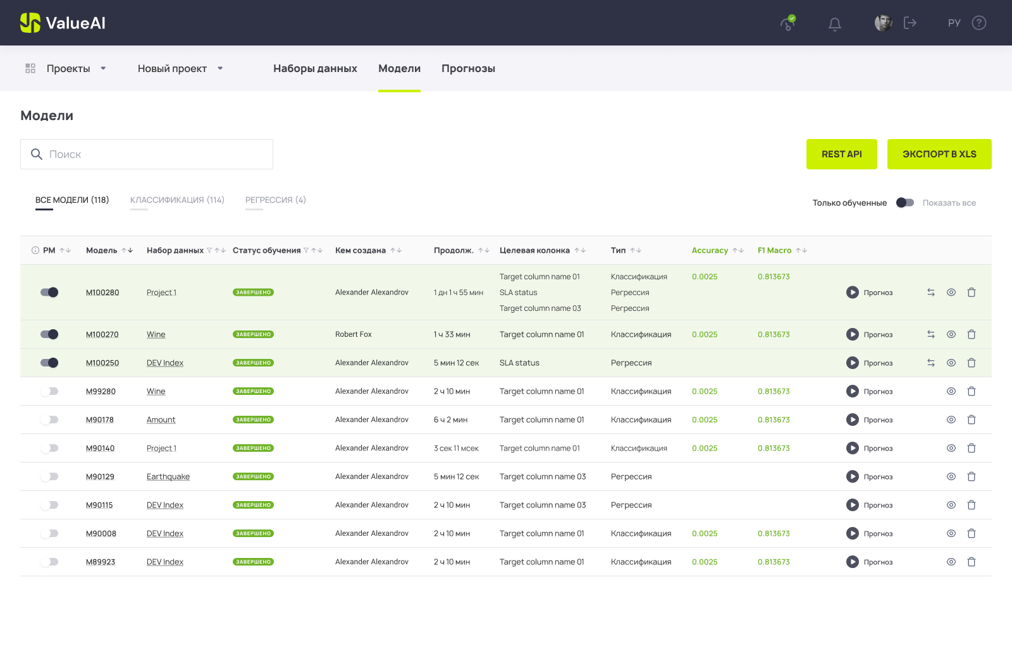Click the swap arrows icon for M100270
This screenshot has height=654, width=1012.
pyautogui.click(x=931, y=334)
